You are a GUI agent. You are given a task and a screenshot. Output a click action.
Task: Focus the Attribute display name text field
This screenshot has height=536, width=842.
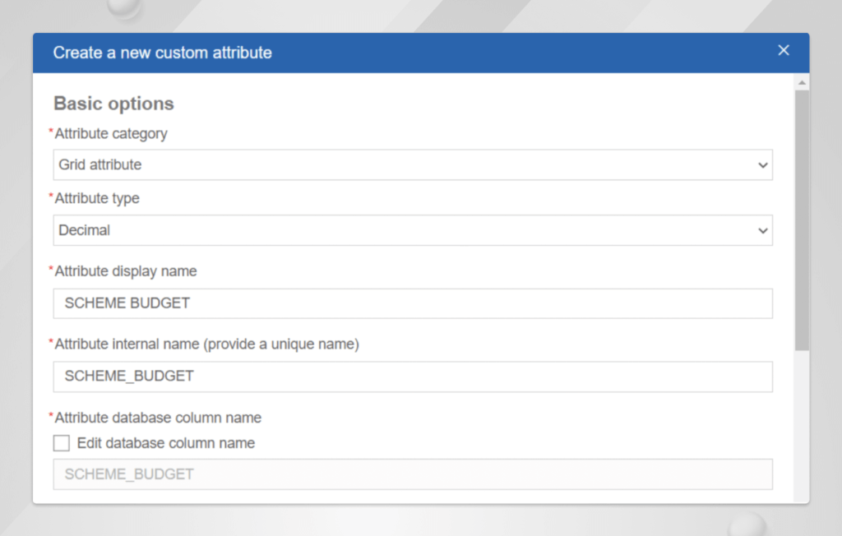[413, 303]
